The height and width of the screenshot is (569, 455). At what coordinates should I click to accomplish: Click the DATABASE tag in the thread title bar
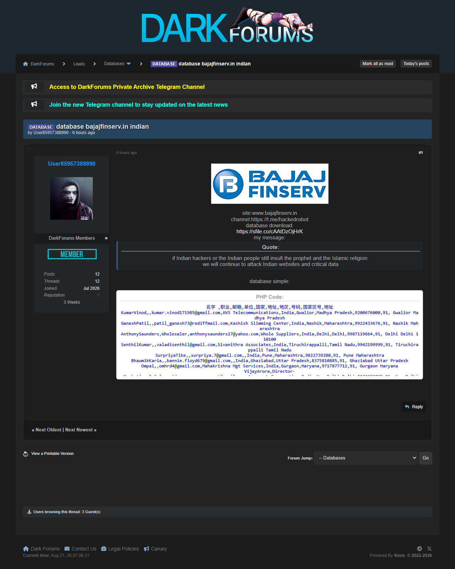click(x=41, y=127)
